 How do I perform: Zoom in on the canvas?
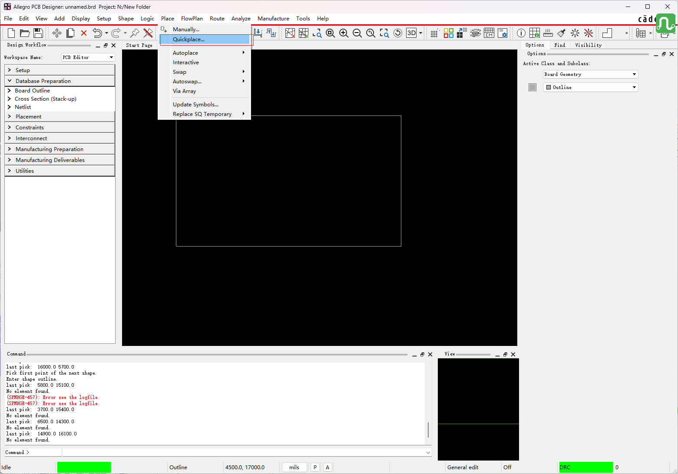[344, 33]
